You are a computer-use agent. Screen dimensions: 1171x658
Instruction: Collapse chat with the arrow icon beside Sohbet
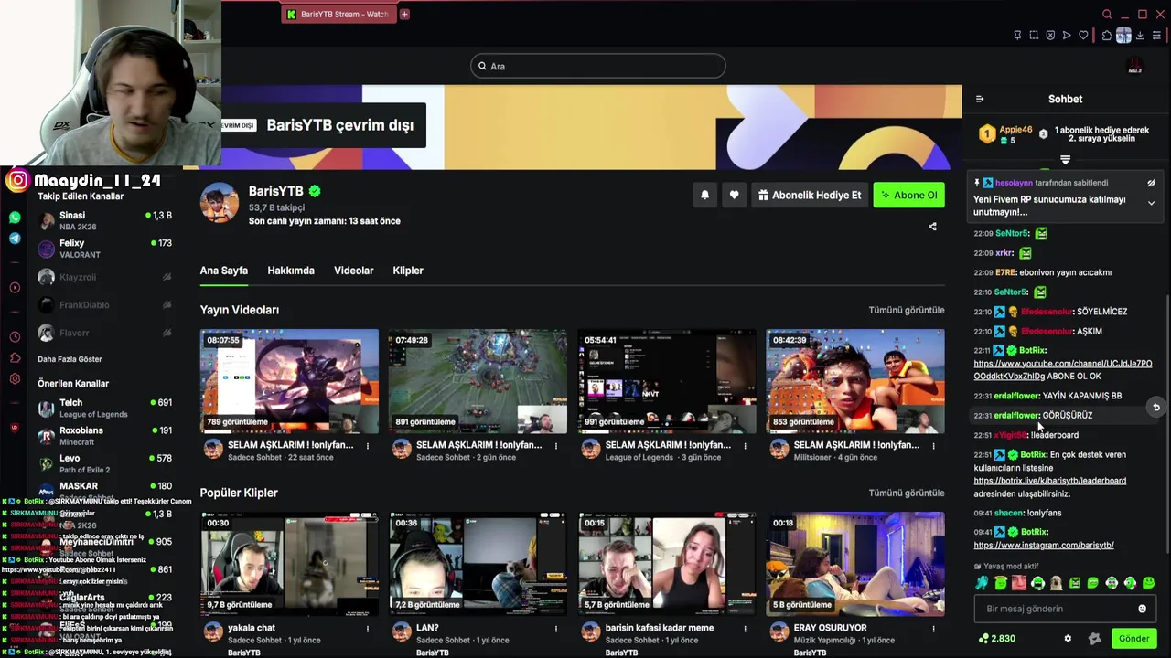pyautogui.click(x=980, y=99)
